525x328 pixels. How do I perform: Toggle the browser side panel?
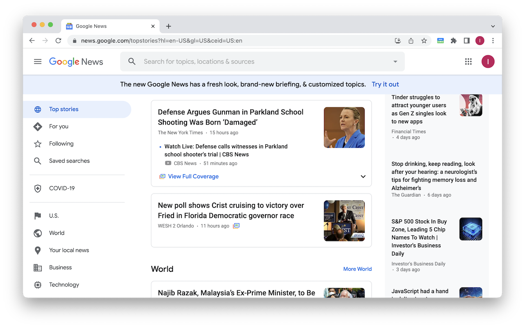[x=467, y=41]
